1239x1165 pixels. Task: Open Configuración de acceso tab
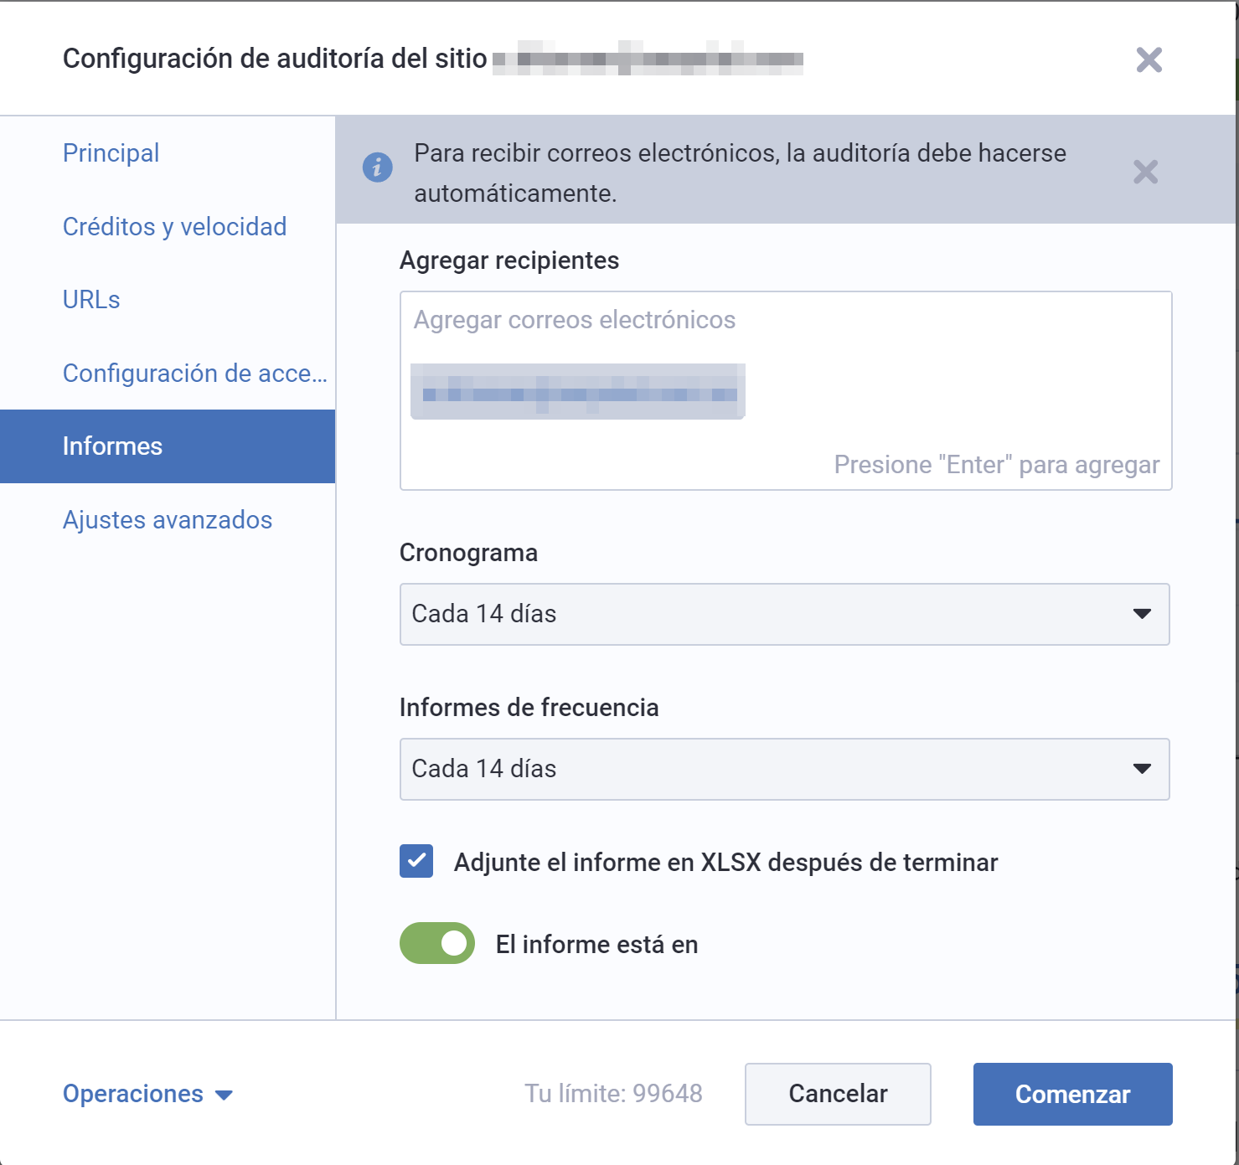coord(194,374)
